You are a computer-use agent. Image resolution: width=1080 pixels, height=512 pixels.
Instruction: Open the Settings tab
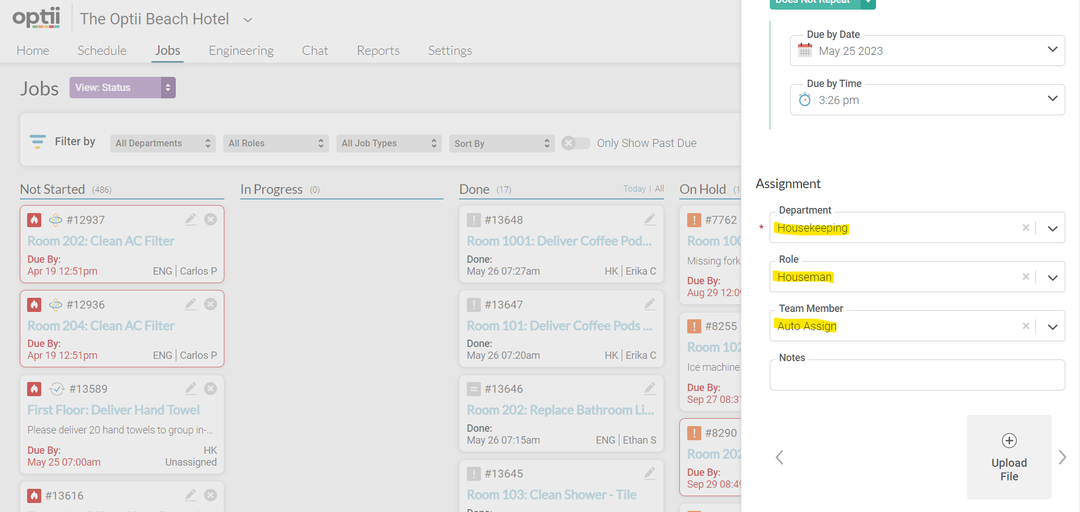[450, 51]
